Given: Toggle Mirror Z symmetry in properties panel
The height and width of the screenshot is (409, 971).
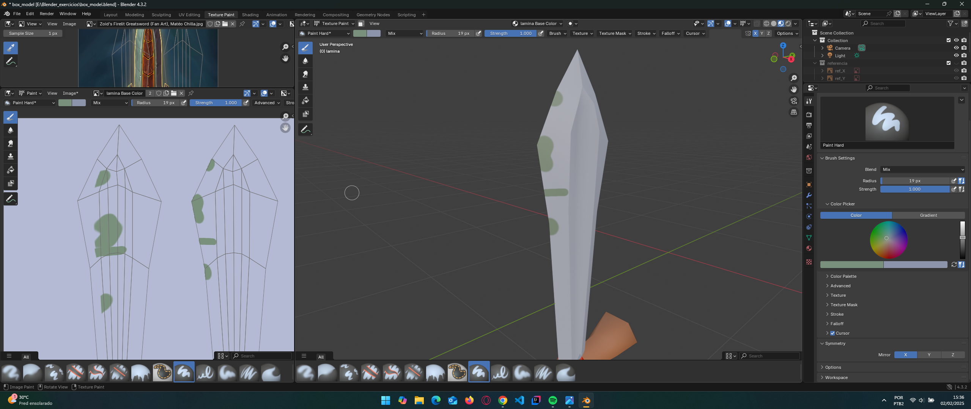Looking at the screenshot, I should 953,355.
